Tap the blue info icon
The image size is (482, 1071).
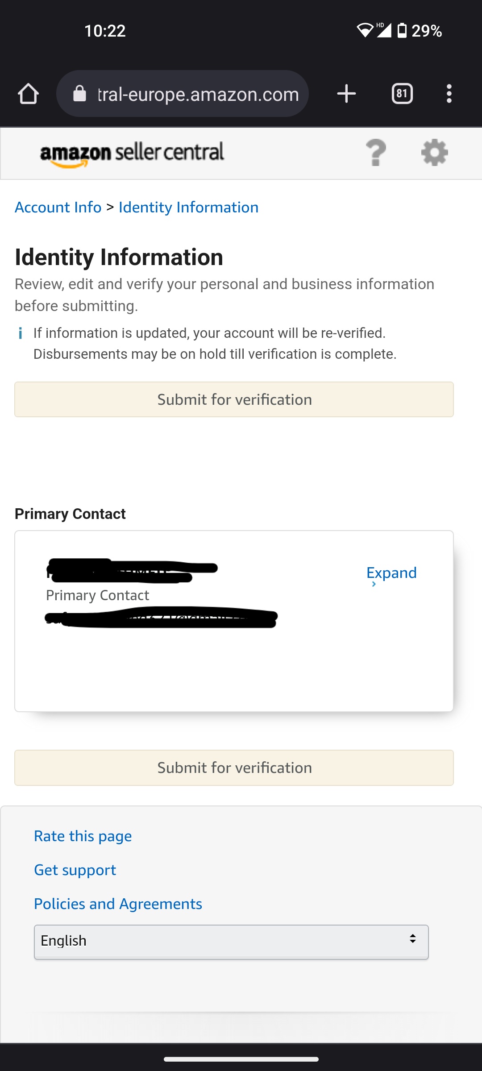20,333
